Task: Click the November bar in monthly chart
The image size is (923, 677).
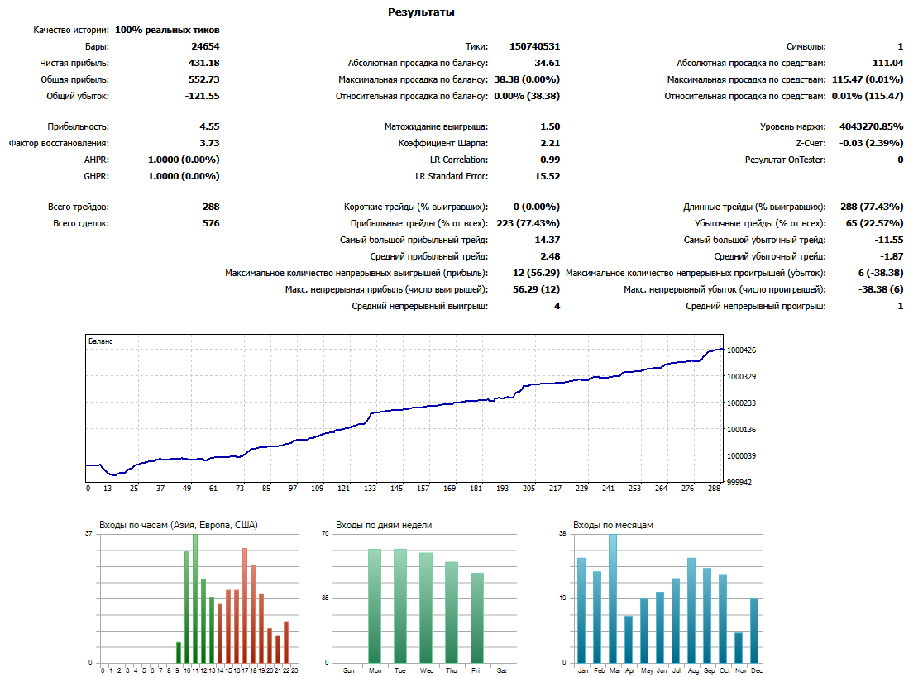Action: click(x=739, y=647)
